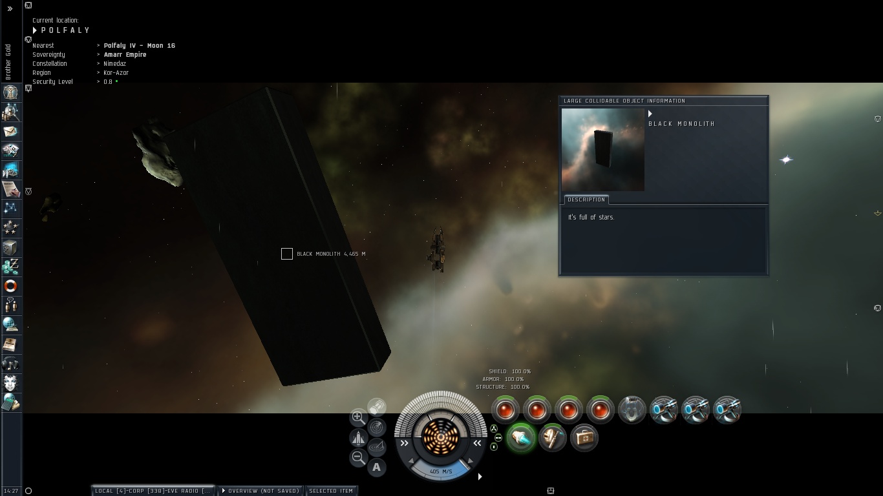This screenshot has width=883, height=496.
Task: Open the jukebox headphones icon
Action: [10, 364]
